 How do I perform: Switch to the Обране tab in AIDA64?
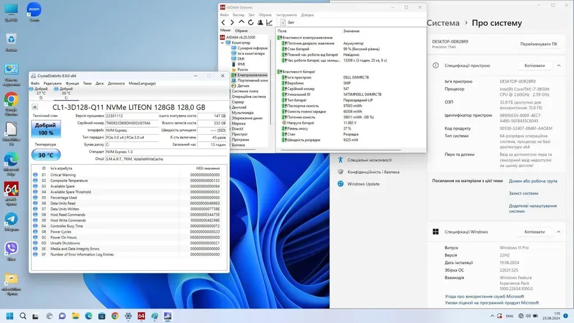point(241,30)
